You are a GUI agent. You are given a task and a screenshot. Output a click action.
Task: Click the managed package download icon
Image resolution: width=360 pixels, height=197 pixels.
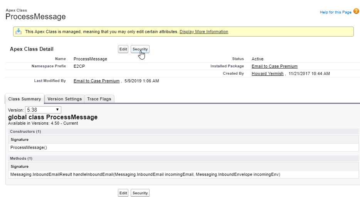point(19,32)
